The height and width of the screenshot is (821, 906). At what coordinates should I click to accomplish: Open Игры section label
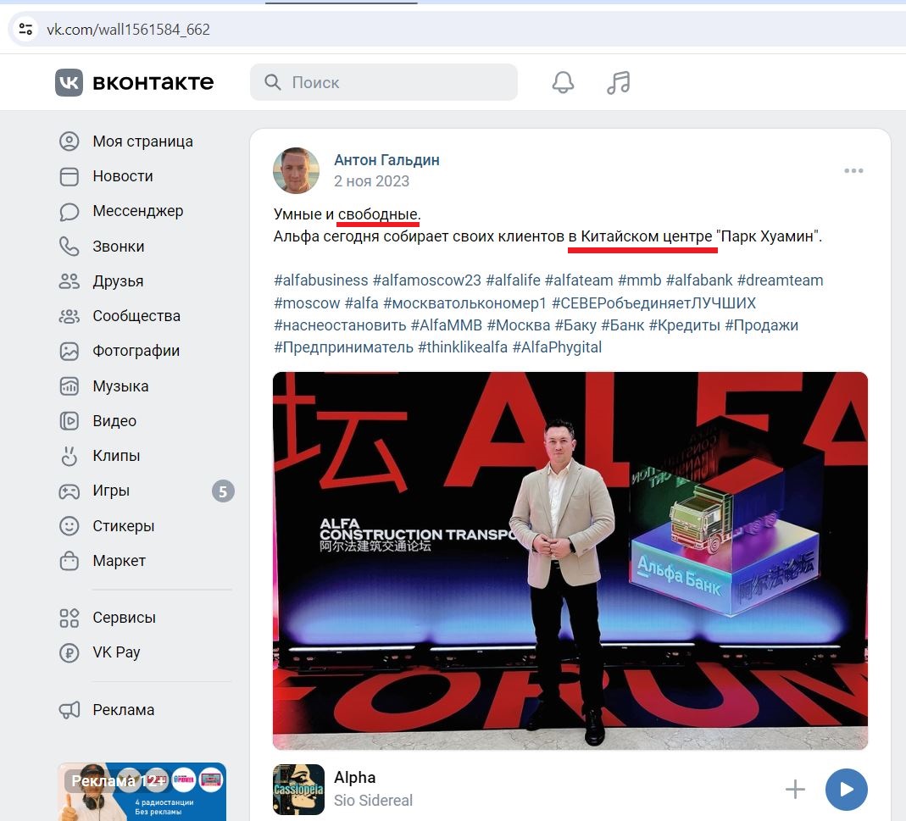tap(111, 491)
